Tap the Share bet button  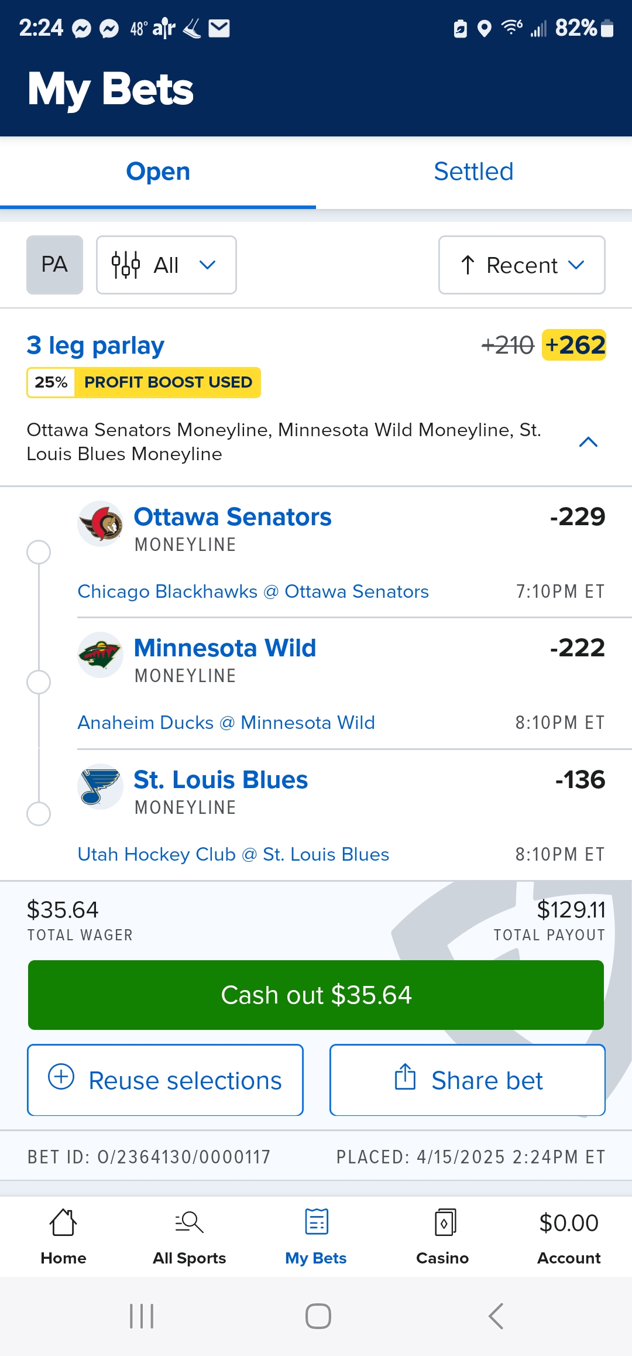click(x=467, y=1080)
